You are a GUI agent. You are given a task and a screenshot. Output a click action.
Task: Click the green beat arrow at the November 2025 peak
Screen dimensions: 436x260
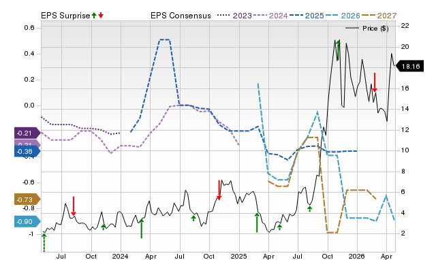click(x=338, y=50)
